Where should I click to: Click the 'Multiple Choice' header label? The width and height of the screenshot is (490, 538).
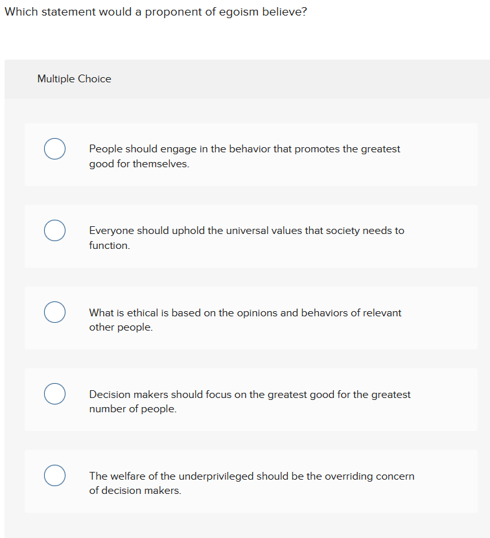coord(74,78)
